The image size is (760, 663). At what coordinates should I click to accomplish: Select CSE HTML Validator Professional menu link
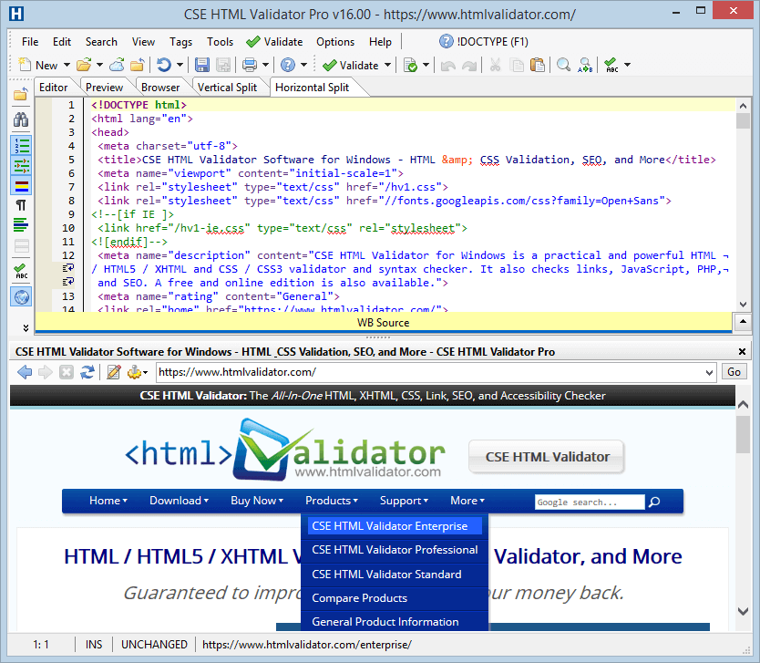coord(395,550)
